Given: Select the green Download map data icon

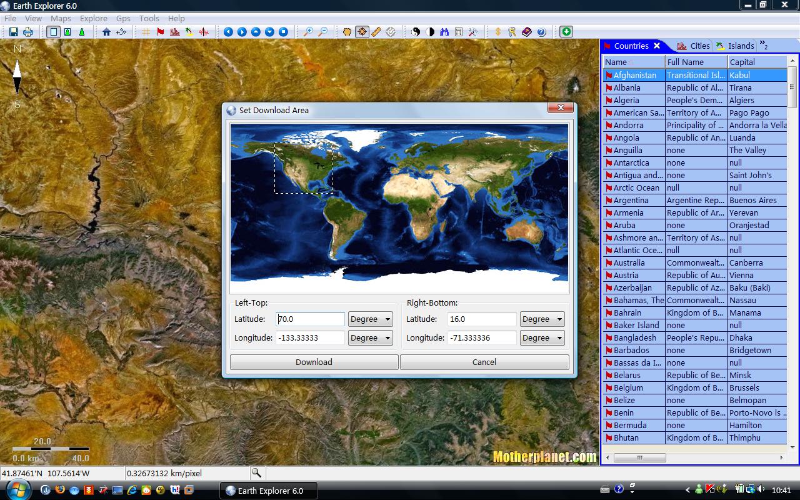Looking at the screenshot, I should pyautogui.click(x=566, y=32).
